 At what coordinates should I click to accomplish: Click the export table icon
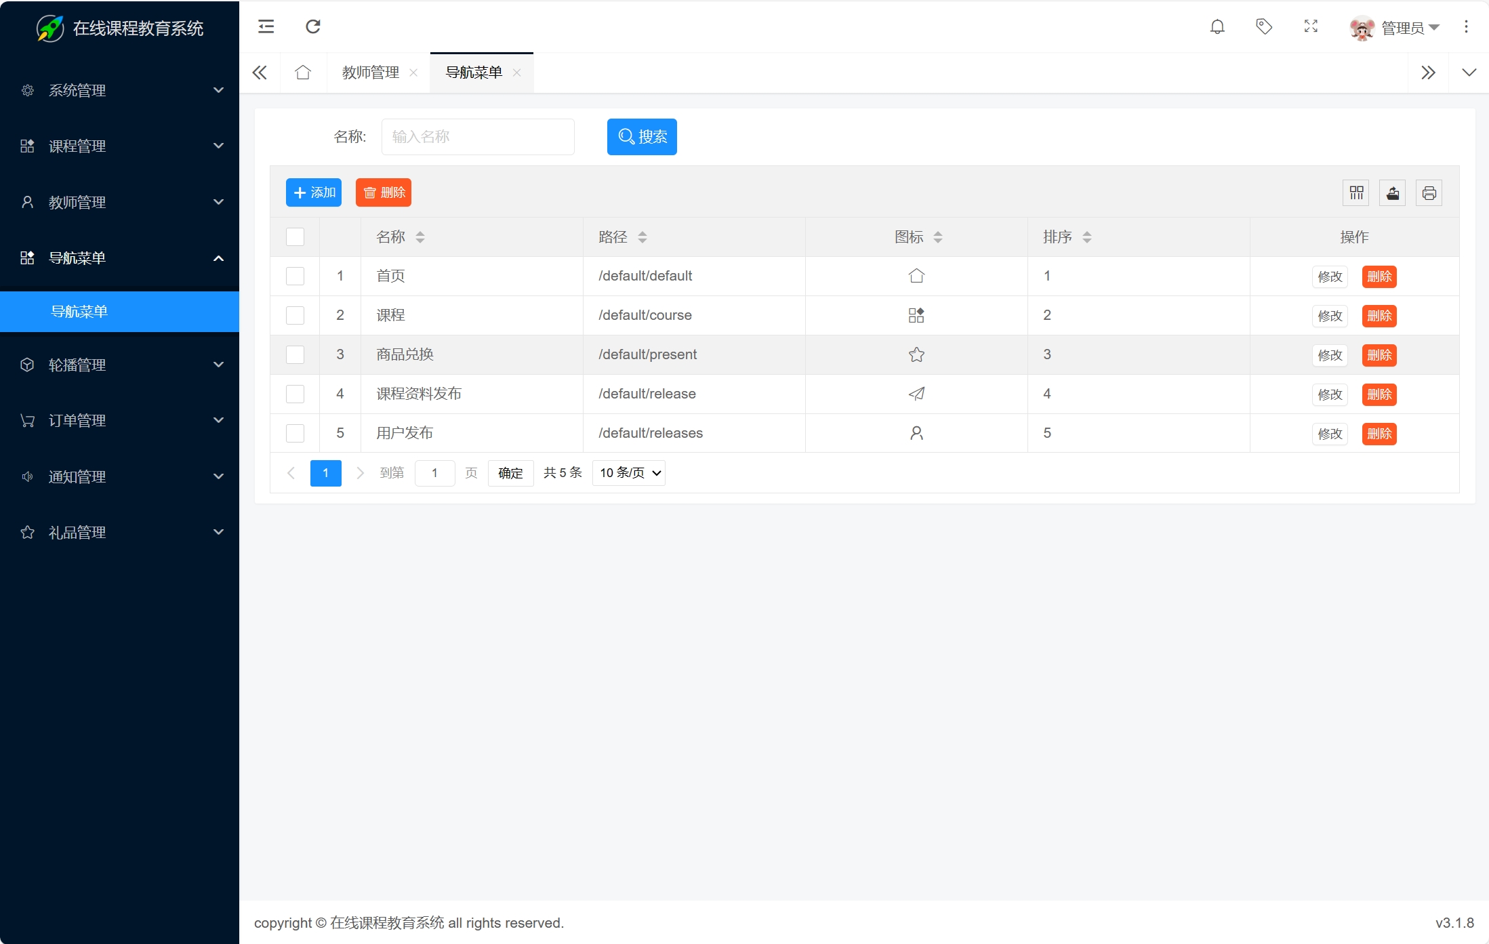click(1393, 193)
